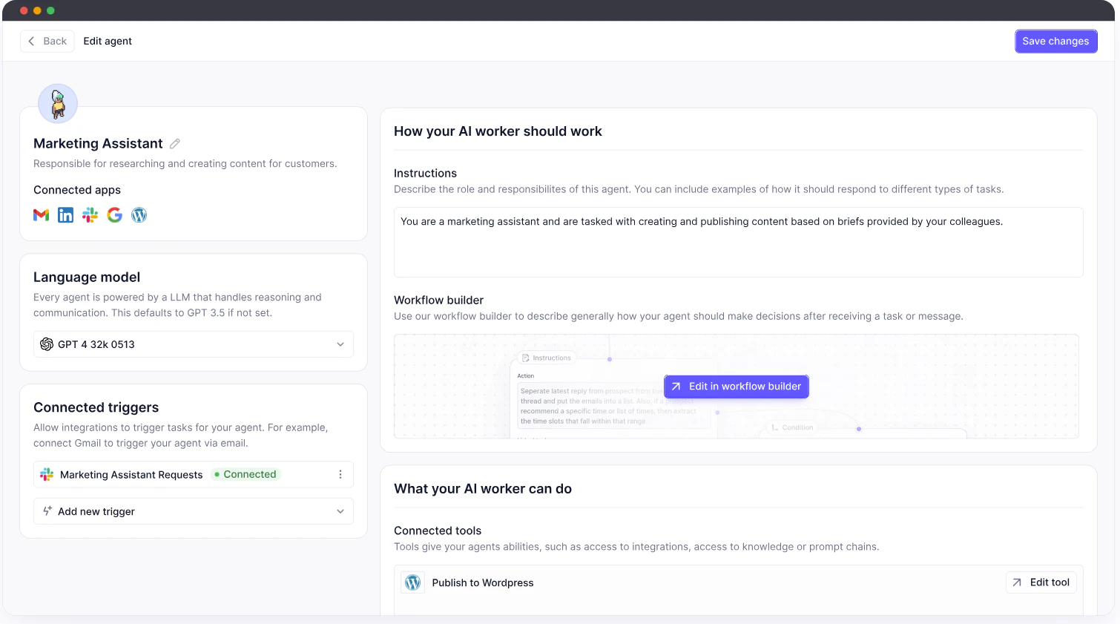Open the three-dot menu for the Slack trigger
The image size is (1120, 624).
click(340, 474)
